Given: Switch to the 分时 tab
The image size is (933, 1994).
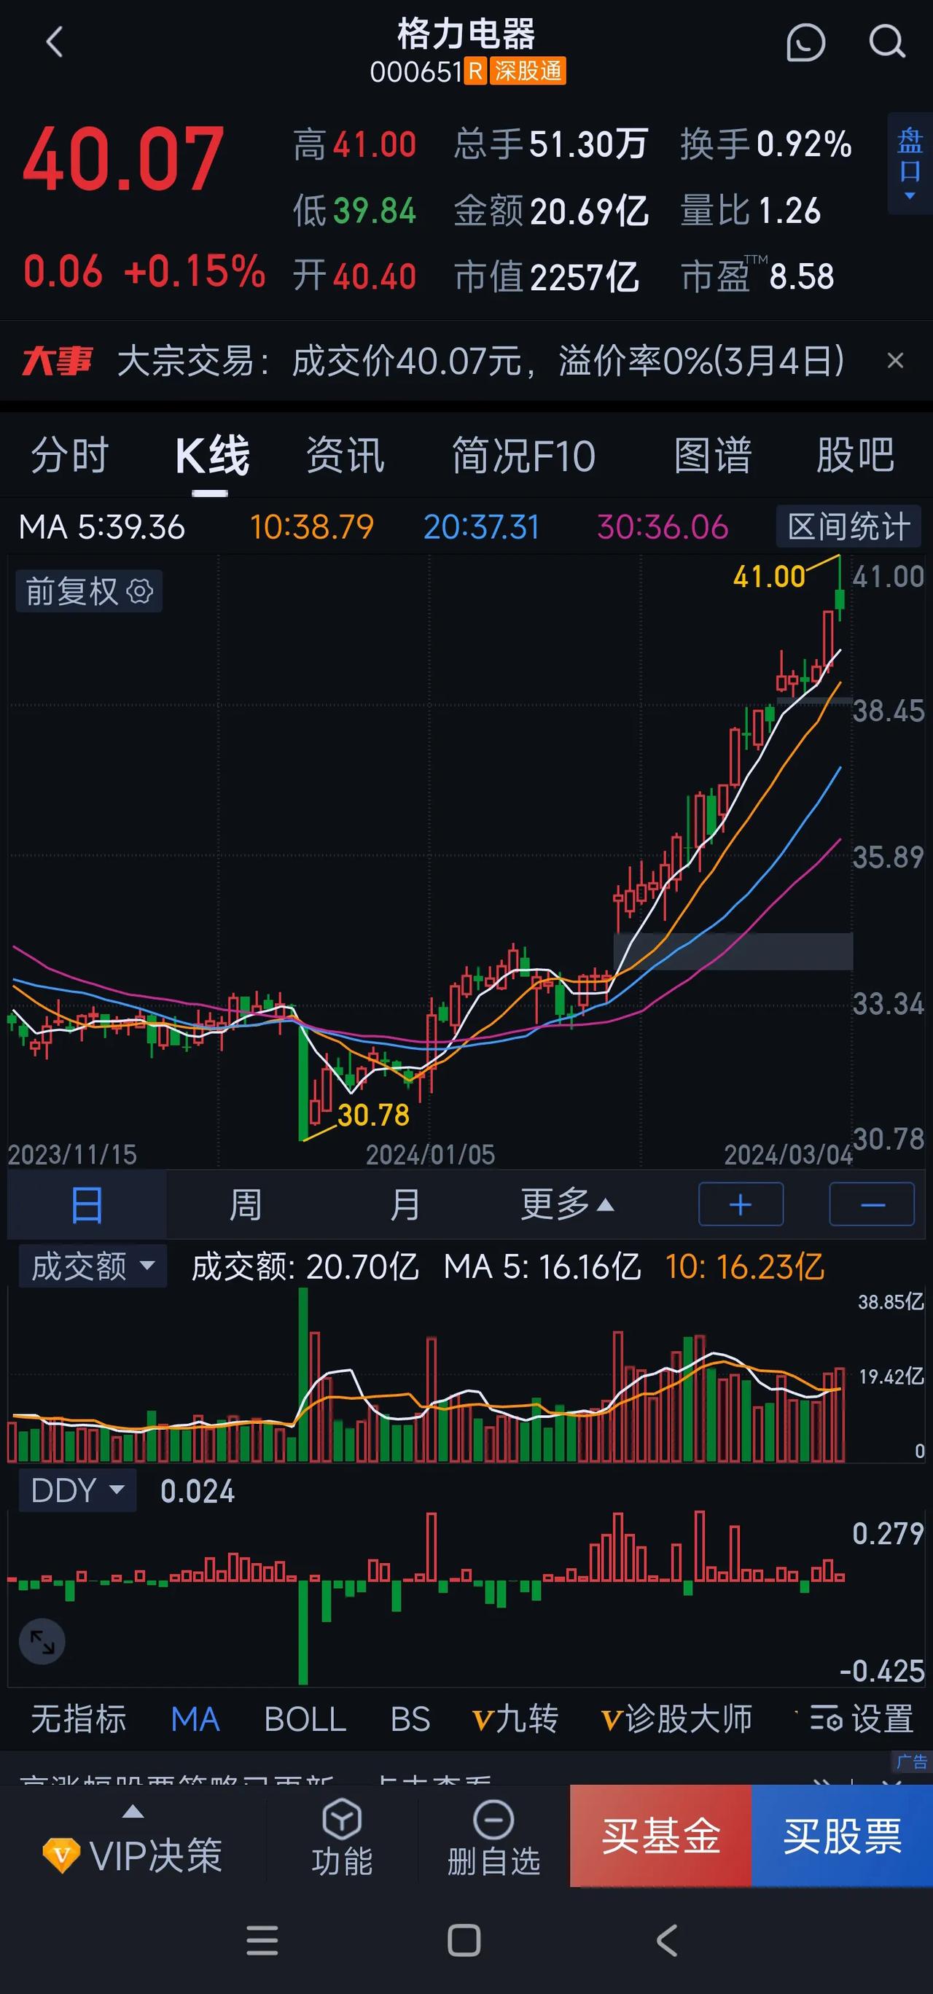Looking at the screenshot, I should [70, 455].
